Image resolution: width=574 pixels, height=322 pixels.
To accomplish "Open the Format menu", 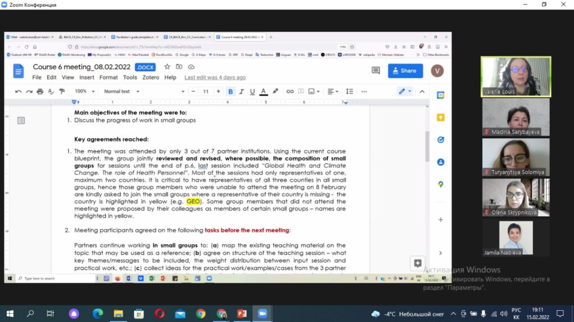I will pyautogui.click(x=109, y=78).
